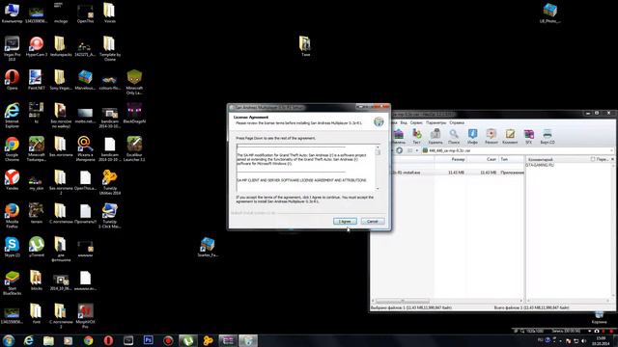This screenshot has width=618, height=347.
Task: Click the SFX icon in WinRAR toolbar
Action: [528, 136]
